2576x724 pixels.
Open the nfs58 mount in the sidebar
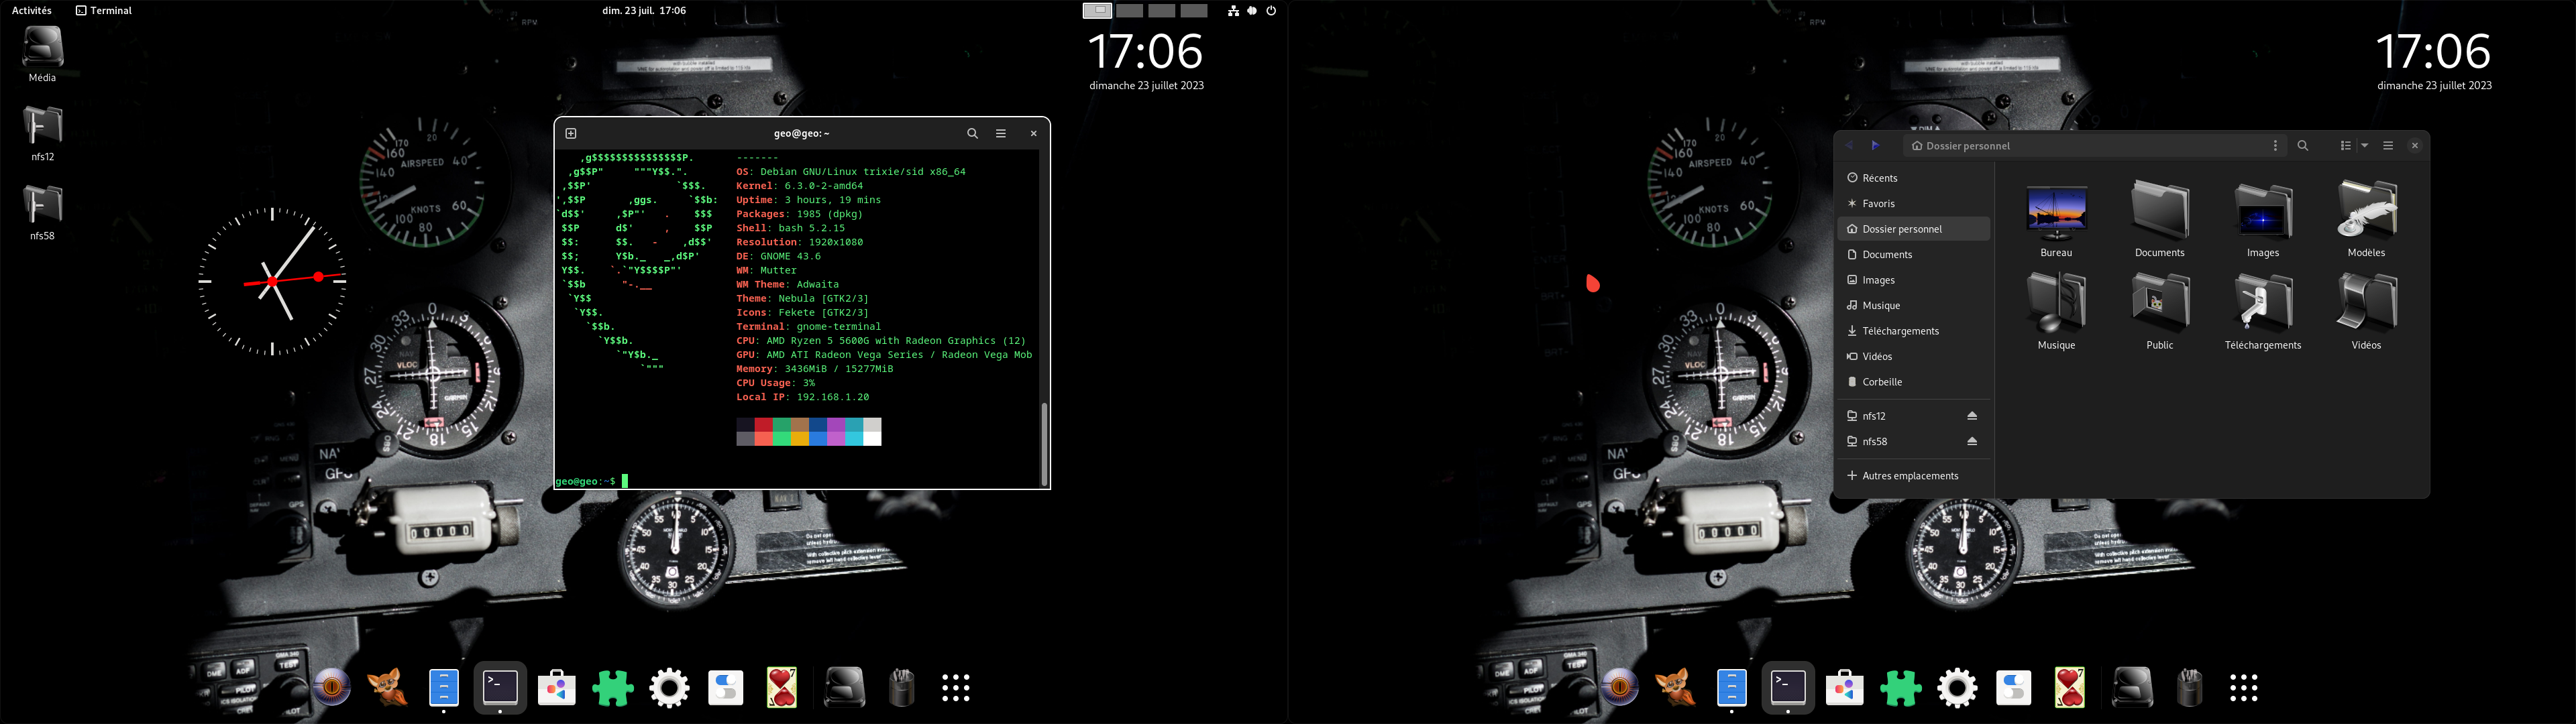tap(1900, 442)
